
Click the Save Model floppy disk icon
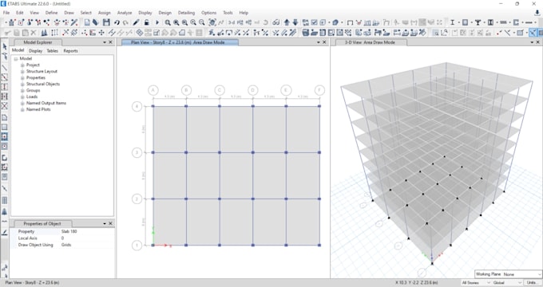tap(106, 22)
